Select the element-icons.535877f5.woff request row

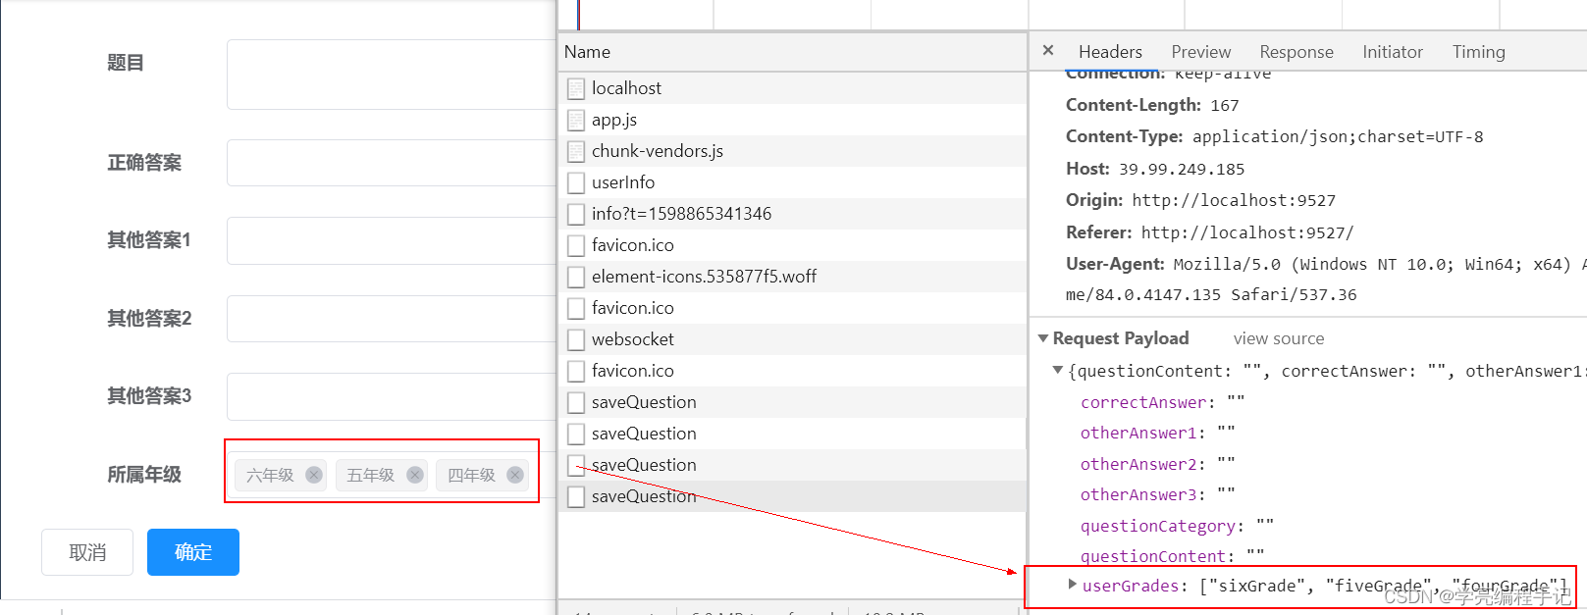click(793, 277)
